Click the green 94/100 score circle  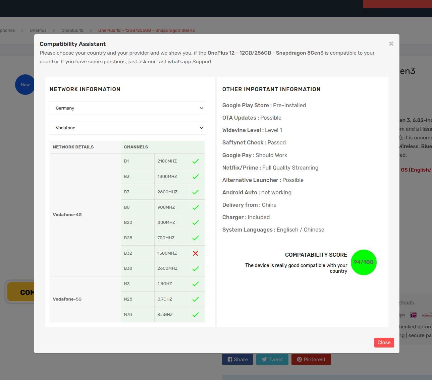coord(364,262)
